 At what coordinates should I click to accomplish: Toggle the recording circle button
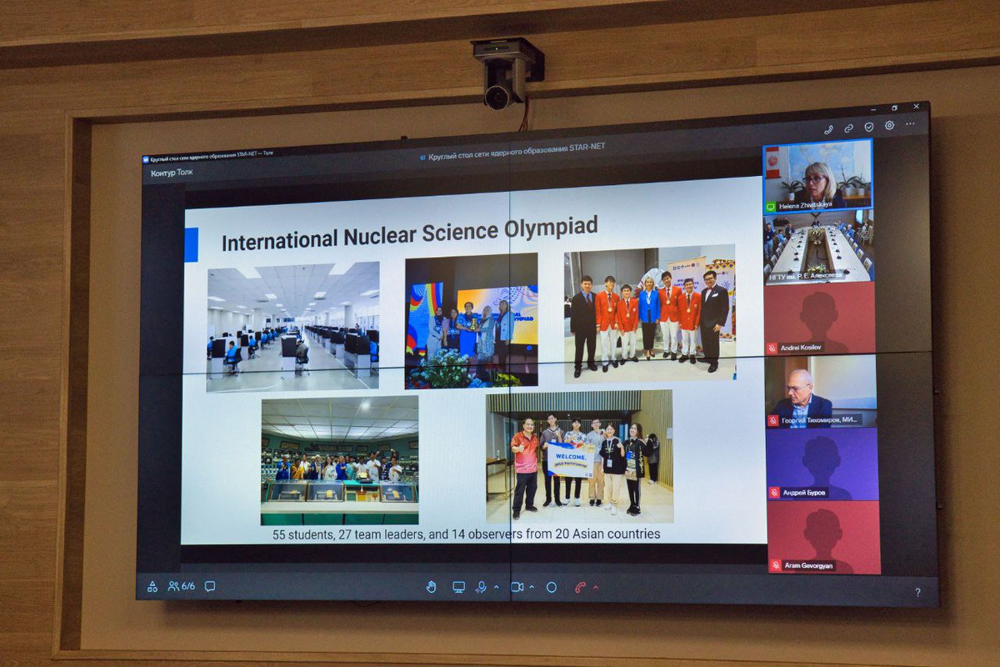point(551,587)
